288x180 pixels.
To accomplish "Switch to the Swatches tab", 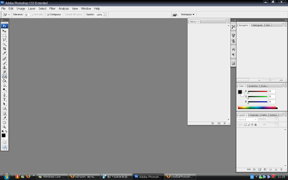I will (x=253, y=86).
